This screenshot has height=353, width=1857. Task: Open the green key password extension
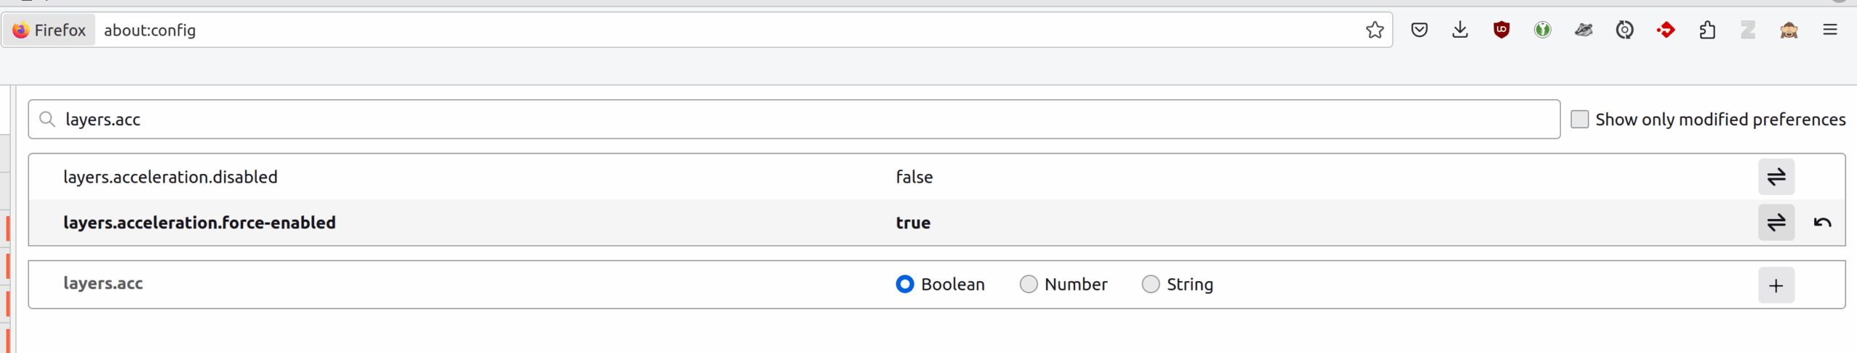pos(1543,30)
